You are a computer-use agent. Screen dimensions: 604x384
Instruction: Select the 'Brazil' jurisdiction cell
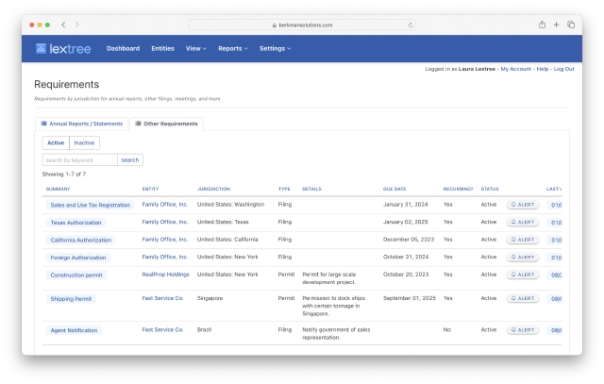(204, 329)
